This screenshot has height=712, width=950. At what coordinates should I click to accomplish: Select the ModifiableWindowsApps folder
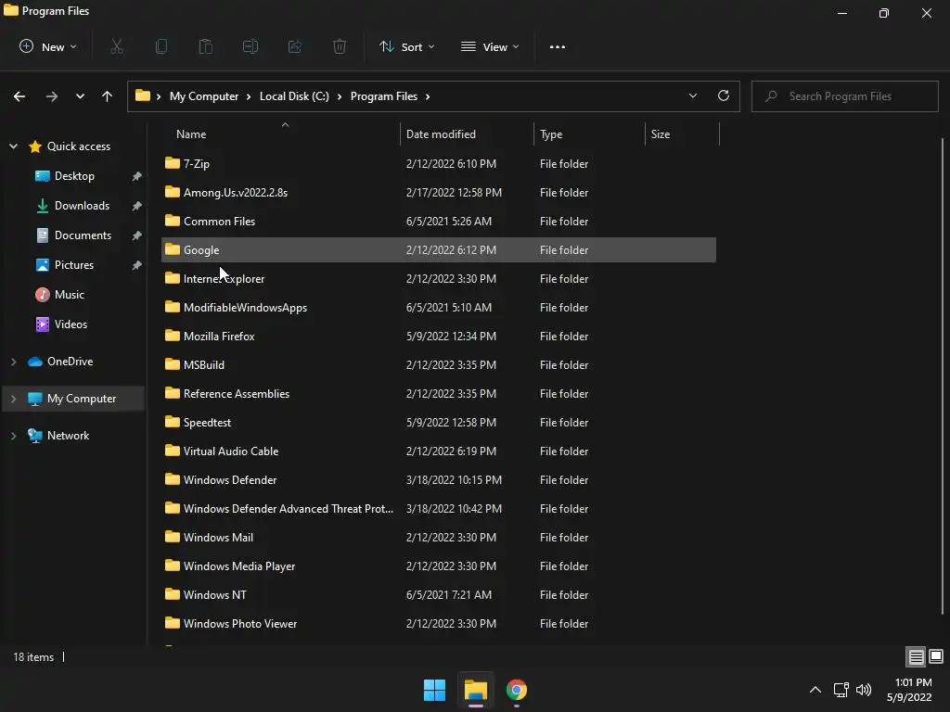pos(439,308)
